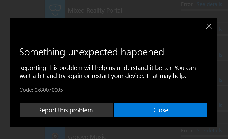Click the progress bar under Mixed Reality Portal's details
This screenshot has width=228, height=139.
tap(205, 10)
